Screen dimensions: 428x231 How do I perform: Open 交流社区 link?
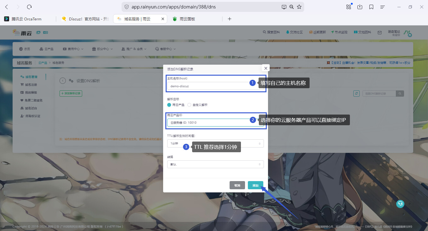pyautogui.click(x=294, y=32)
